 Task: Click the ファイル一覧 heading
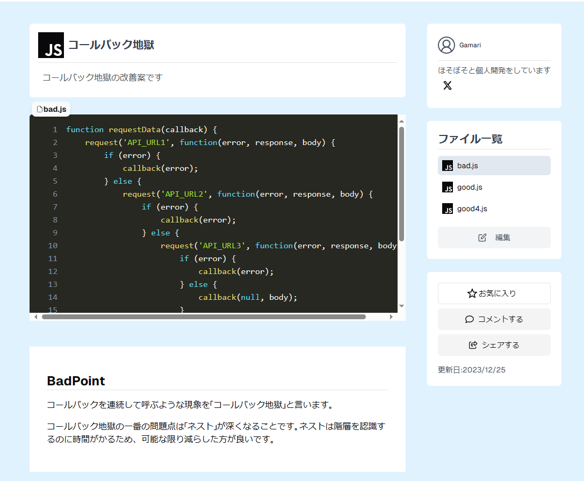470,139
